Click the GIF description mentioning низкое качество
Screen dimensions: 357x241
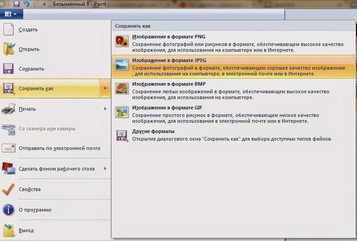click(225, 118)
